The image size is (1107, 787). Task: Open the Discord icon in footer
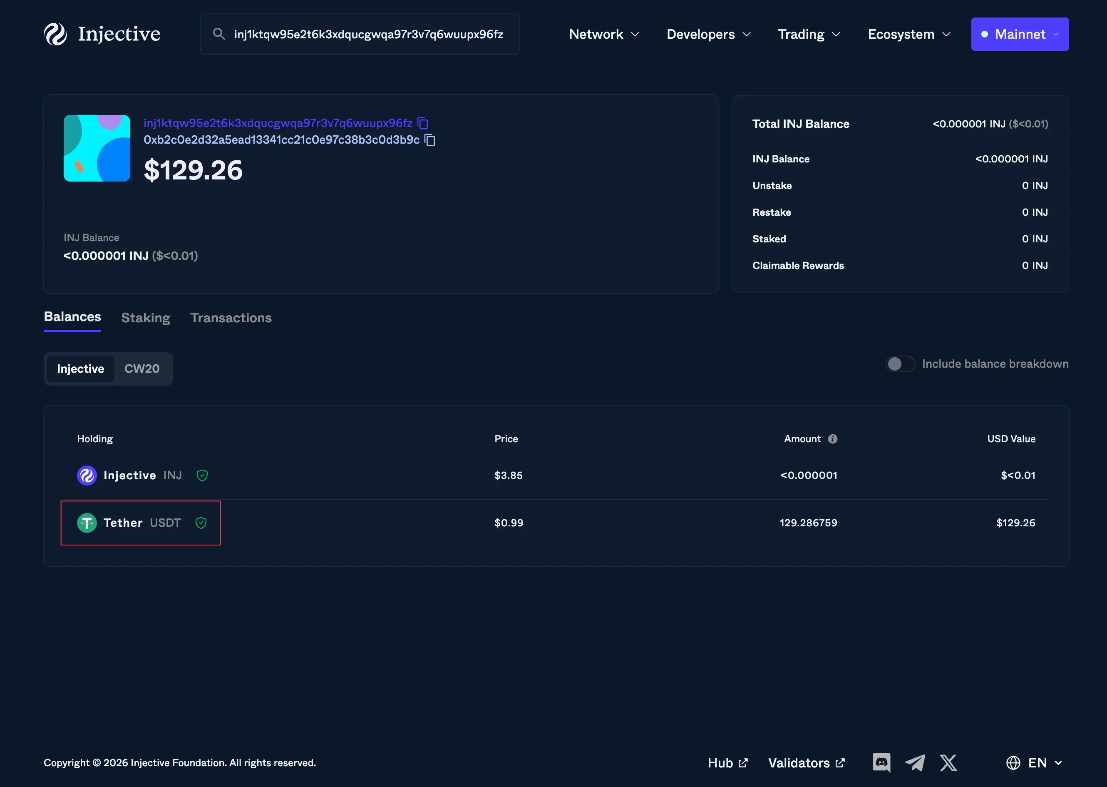tap(881, 763)
